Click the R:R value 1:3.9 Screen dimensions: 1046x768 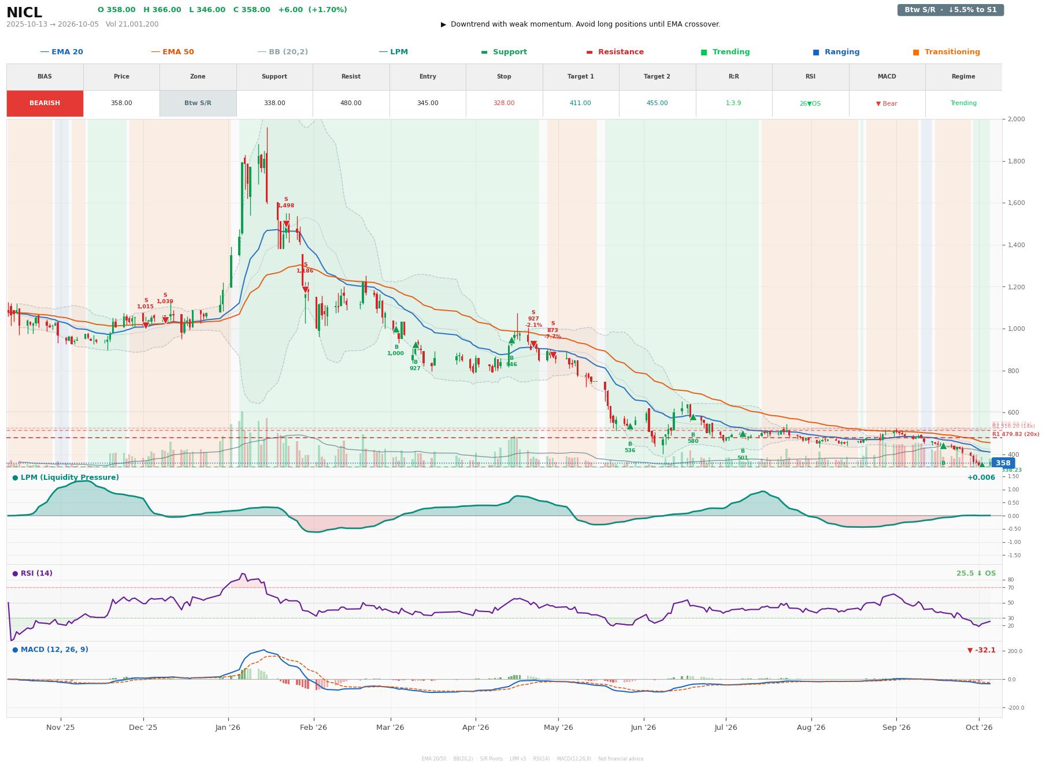pyautogui.click(x=733, y=103)
